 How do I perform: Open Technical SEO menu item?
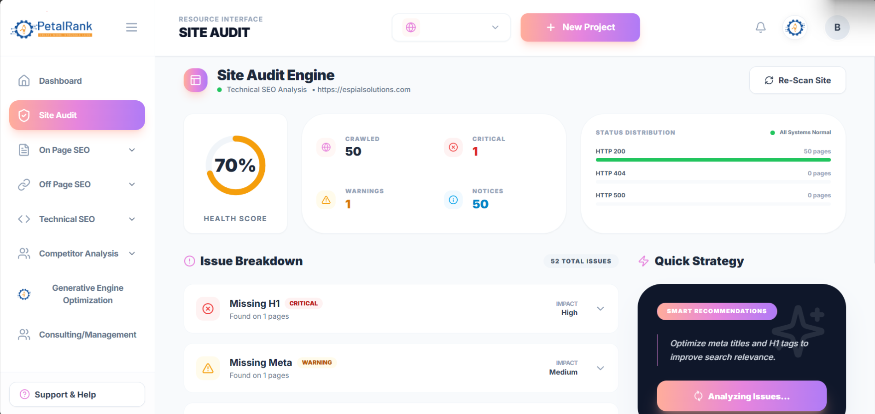[77, 219]
